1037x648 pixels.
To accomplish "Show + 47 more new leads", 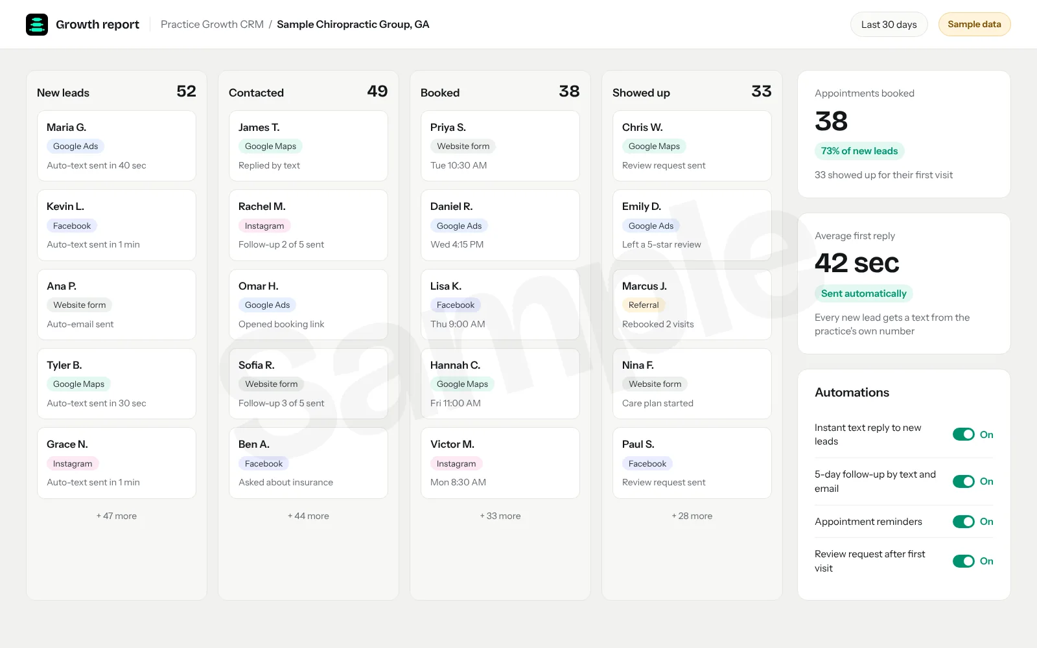I will tap(117, 516).
